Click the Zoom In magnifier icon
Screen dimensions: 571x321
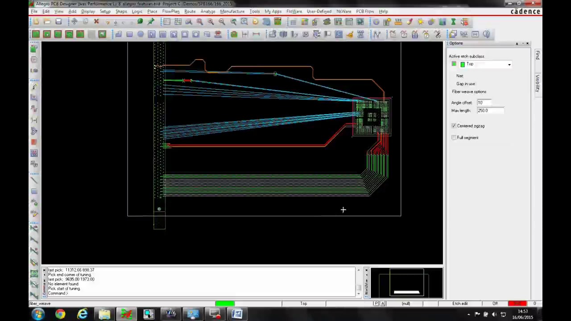pyautogui.click(x=211, y=22)
